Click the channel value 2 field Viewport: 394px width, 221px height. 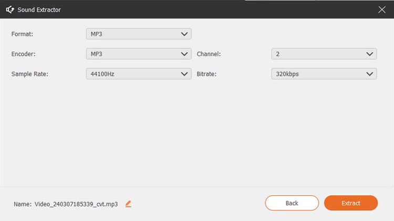(x=324, y=54)
